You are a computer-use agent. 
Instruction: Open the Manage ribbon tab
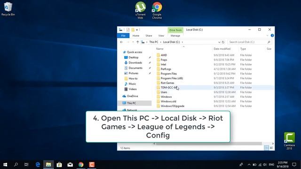175,36
